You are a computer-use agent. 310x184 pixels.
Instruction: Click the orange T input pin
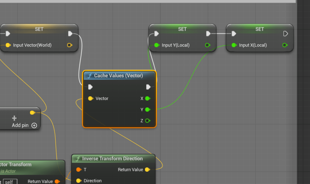point(78,169)
